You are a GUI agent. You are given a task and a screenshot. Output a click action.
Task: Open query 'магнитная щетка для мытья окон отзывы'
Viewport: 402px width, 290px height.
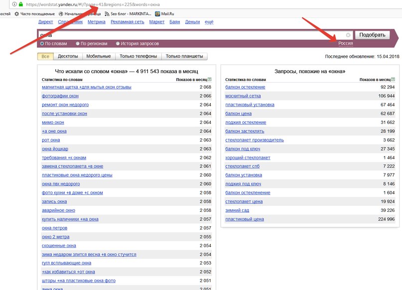86,87
